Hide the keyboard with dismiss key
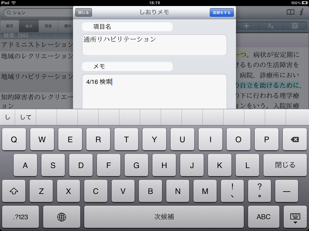309x231 pixels. pyautogui.click(x=295, y=217)
